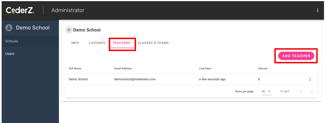Expand the Rows per page dropdown
This screenshot has height=123, width=326.
pyautogui.click(x=266, y=91)
